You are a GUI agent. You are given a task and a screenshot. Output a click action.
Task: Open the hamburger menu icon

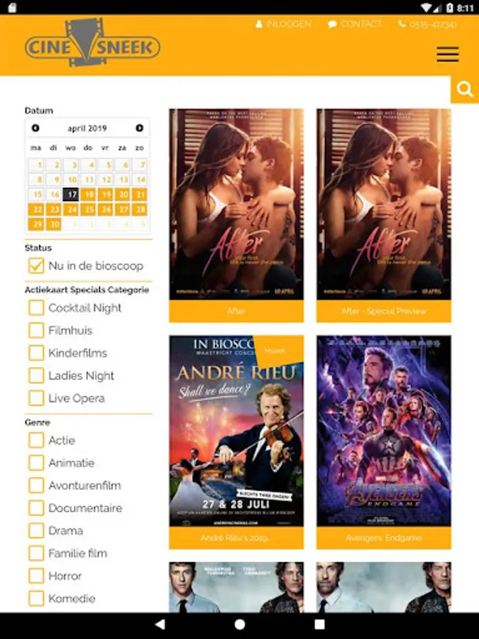pyautogui.click(x=448, y=54)
